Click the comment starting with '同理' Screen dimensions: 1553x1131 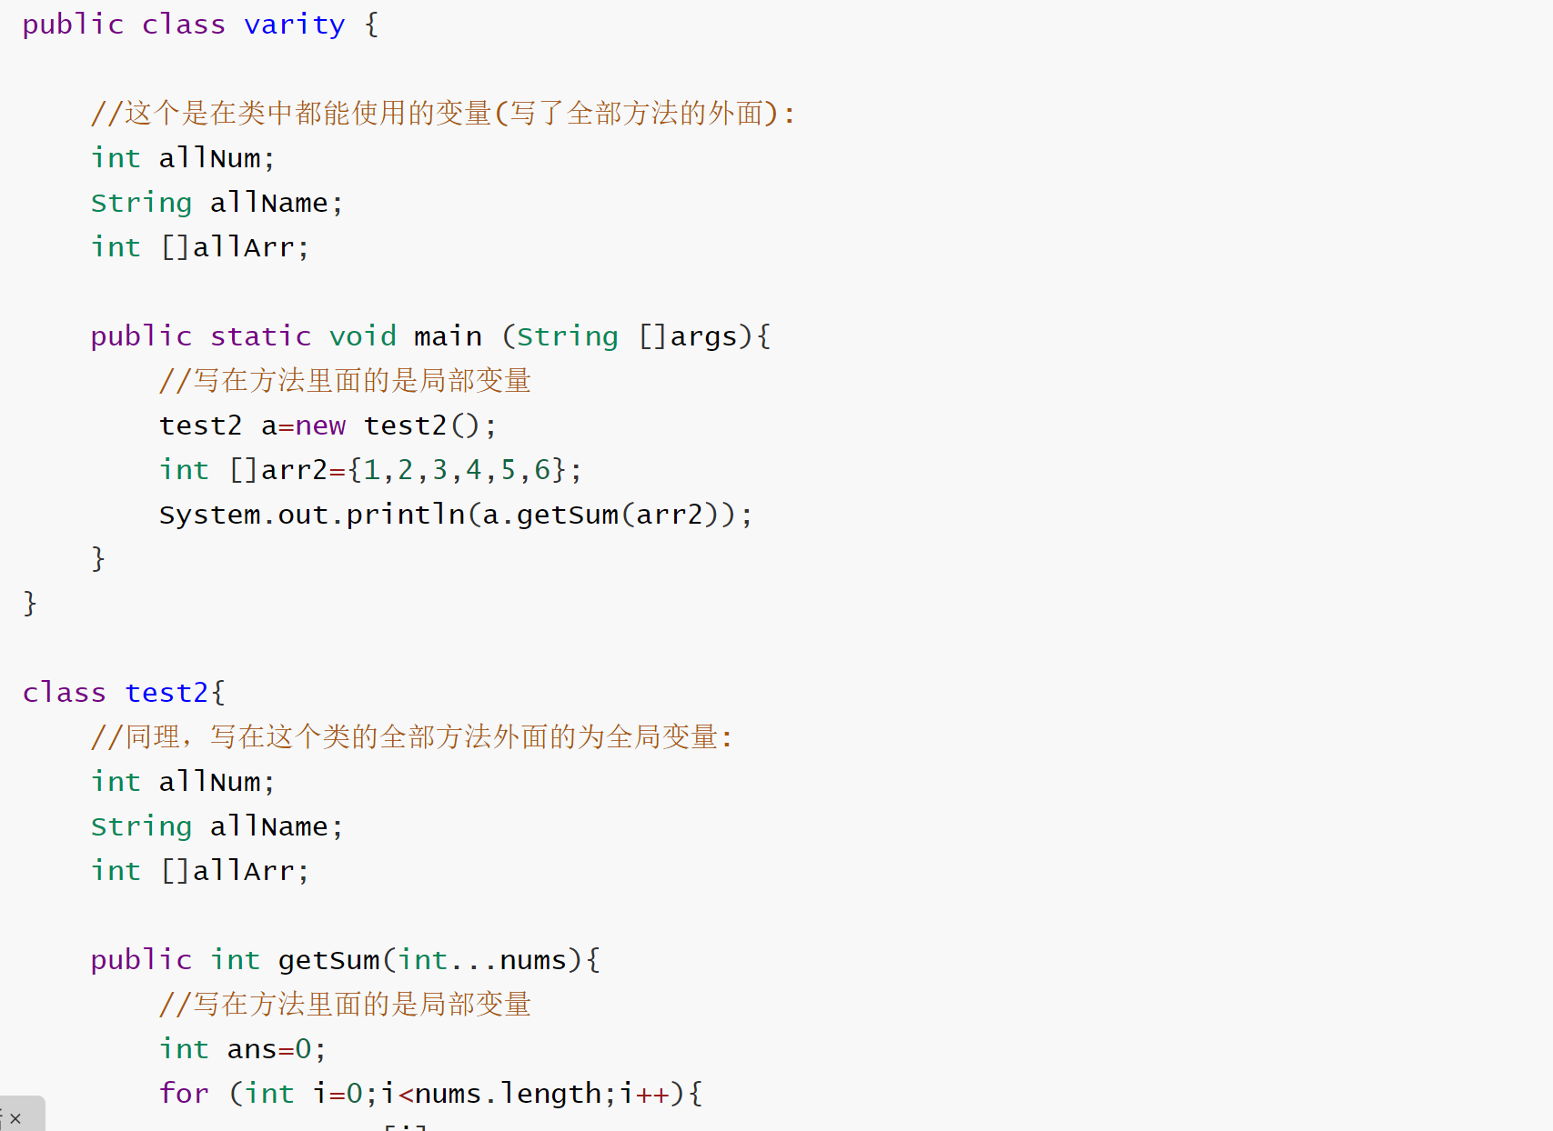[x=411, y=737]
